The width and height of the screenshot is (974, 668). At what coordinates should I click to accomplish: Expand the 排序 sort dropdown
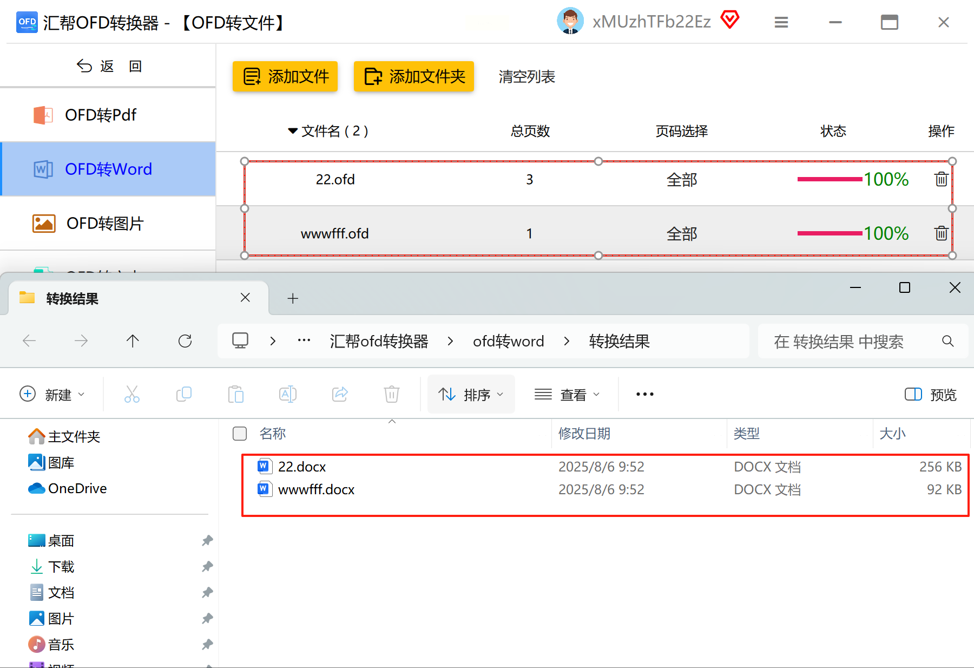(x=471, y=395)
